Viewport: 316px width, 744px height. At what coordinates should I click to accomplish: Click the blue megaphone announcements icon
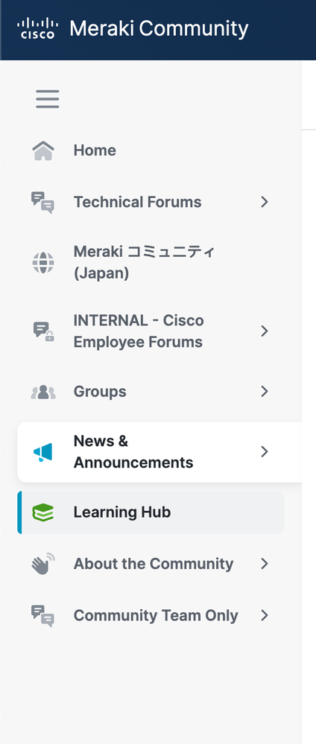click(42, 452)
